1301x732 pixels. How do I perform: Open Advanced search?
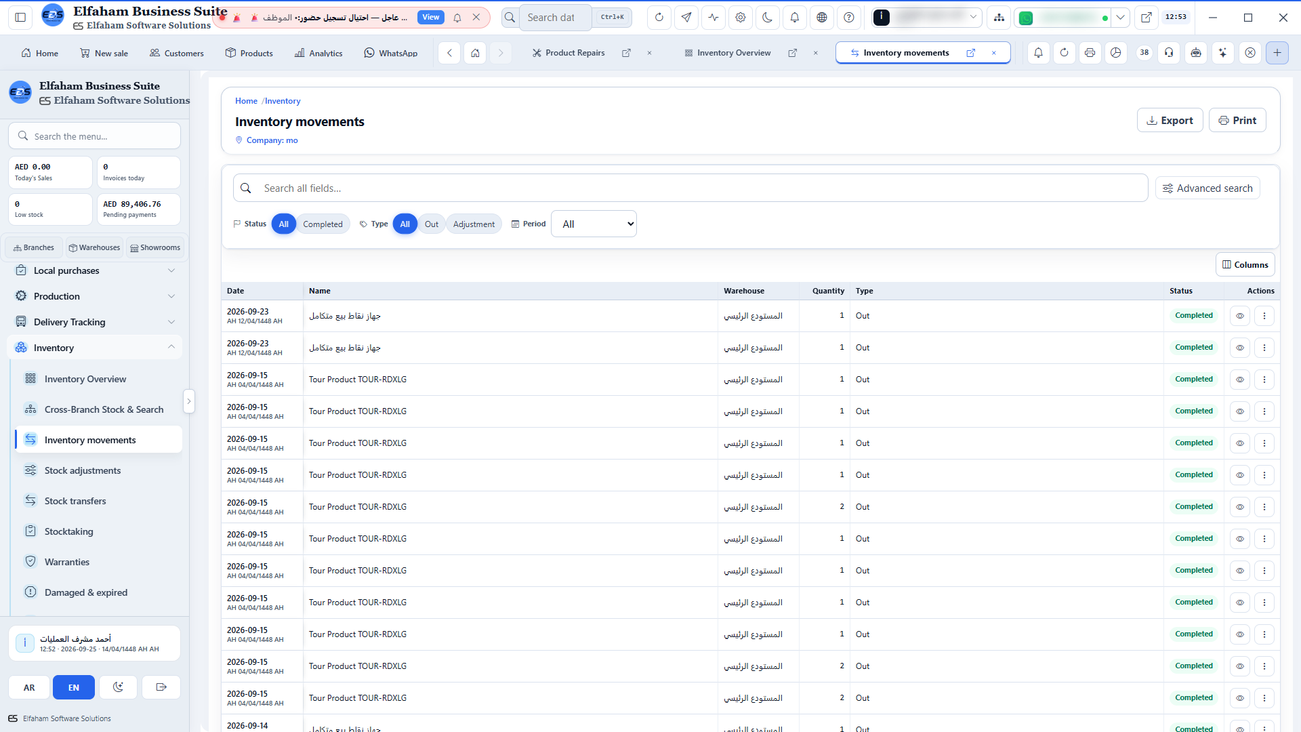pos(1207,188)
